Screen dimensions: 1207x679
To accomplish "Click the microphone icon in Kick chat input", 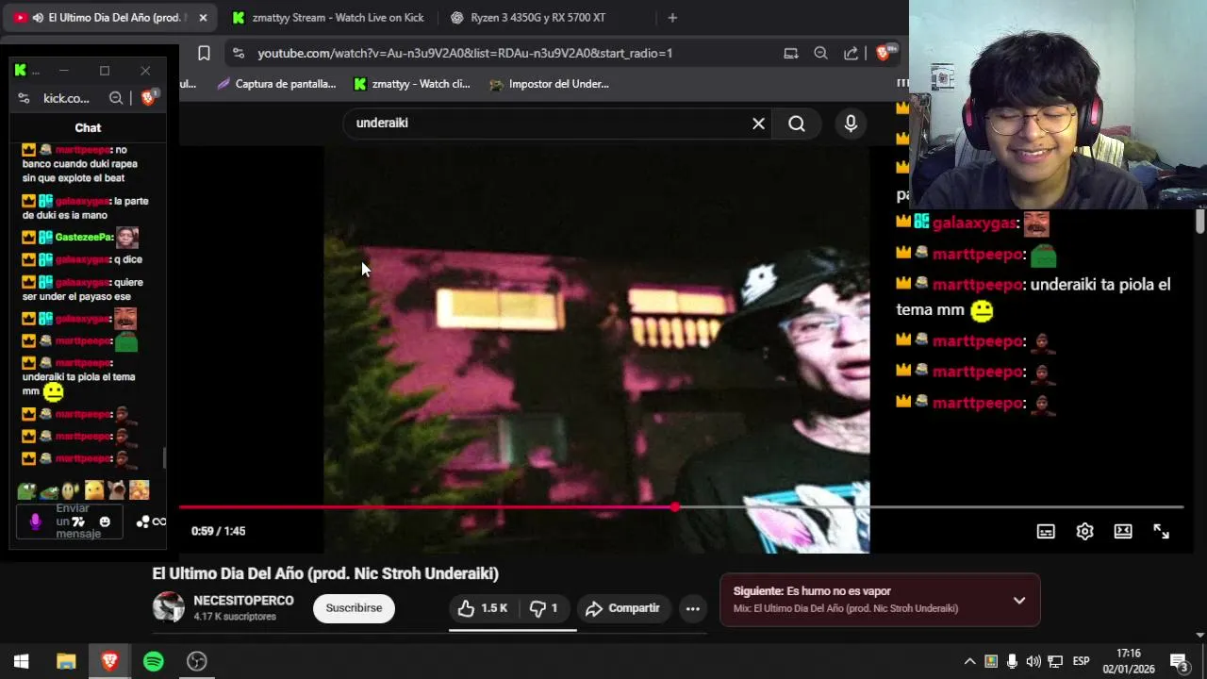I will [x=36, y=522].
